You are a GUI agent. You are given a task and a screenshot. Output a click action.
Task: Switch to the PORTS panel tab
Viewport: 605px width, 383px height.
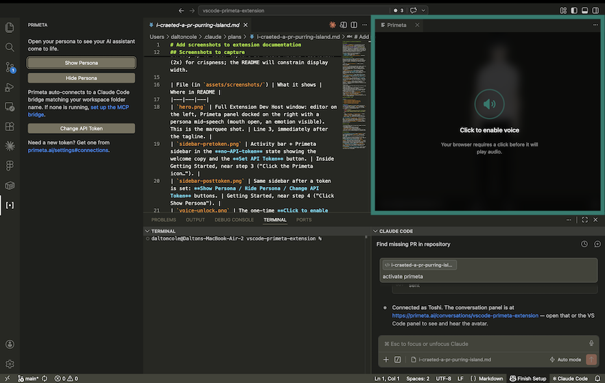click(x=304, y=220)
